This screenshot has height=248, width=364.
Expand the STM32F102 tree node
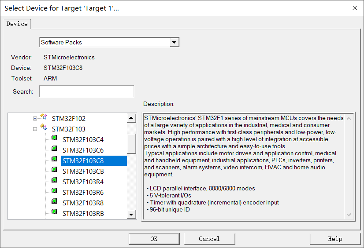pyautogui.click(x=35, y=119)
